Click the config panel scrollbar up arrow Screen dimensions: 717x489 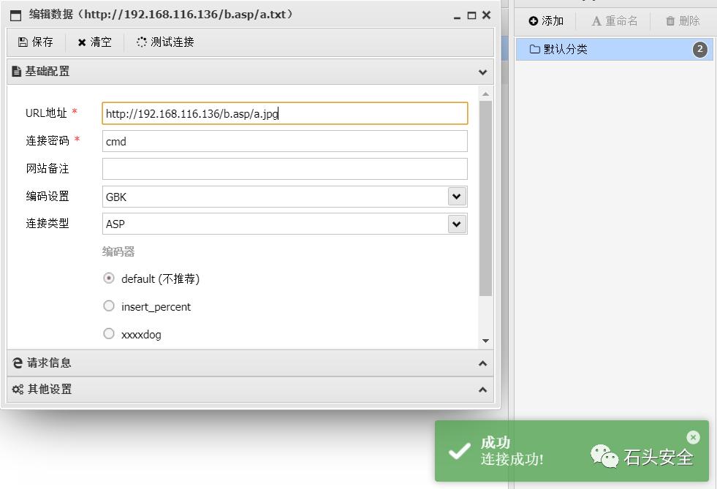point(485,94)
